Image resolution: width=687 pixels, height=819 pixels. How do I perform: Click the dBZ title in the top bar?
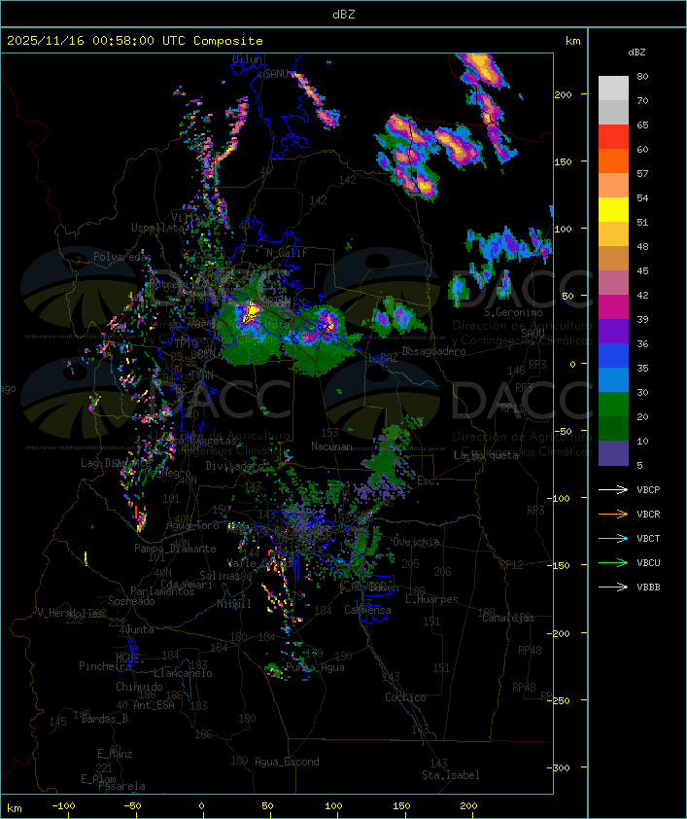pos(344,15)
